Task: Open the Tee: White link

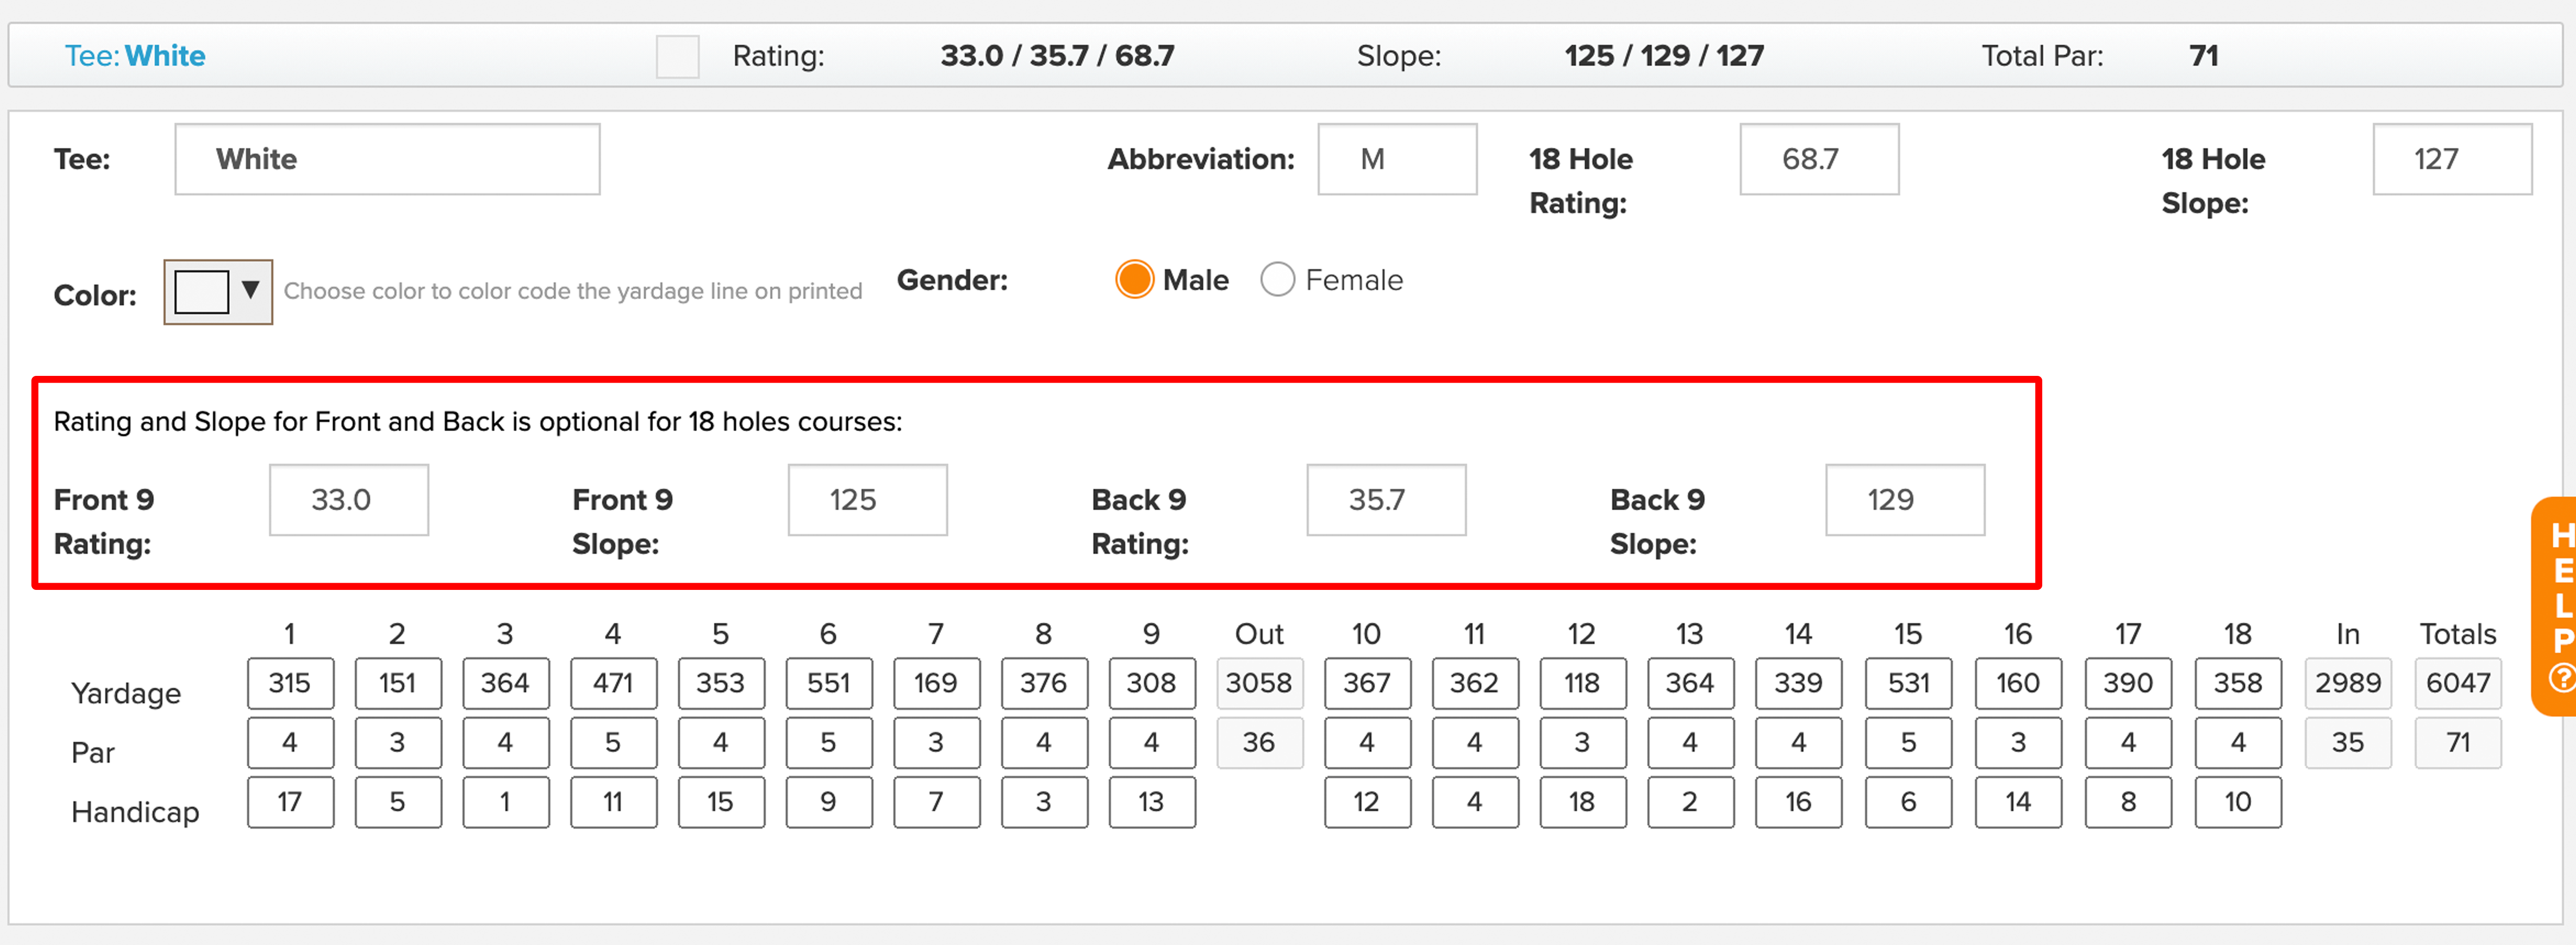Action: [134, 56]
